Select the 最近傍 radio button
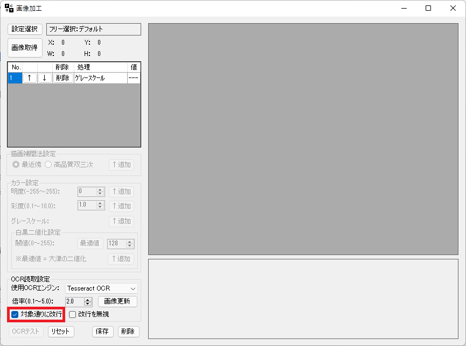 (x=16, y=164)
